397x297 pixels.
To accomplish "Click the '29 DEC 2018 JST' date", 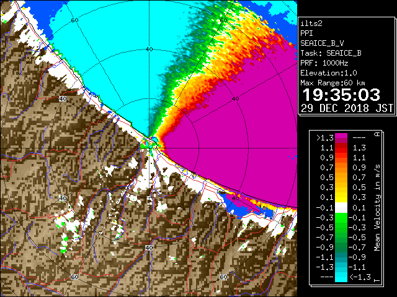I will tap(347, 108).
